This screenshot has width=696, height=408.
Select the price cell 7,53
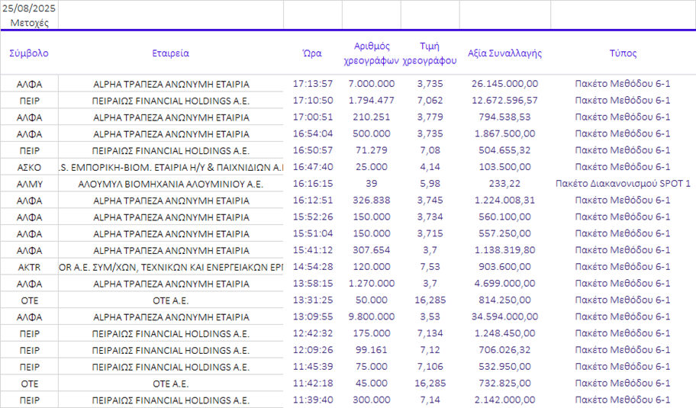tap(430, 267)
